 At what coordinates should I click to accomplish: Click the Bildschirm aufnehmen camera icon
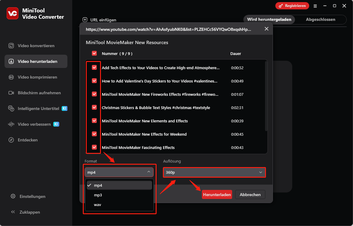point(11,93)
